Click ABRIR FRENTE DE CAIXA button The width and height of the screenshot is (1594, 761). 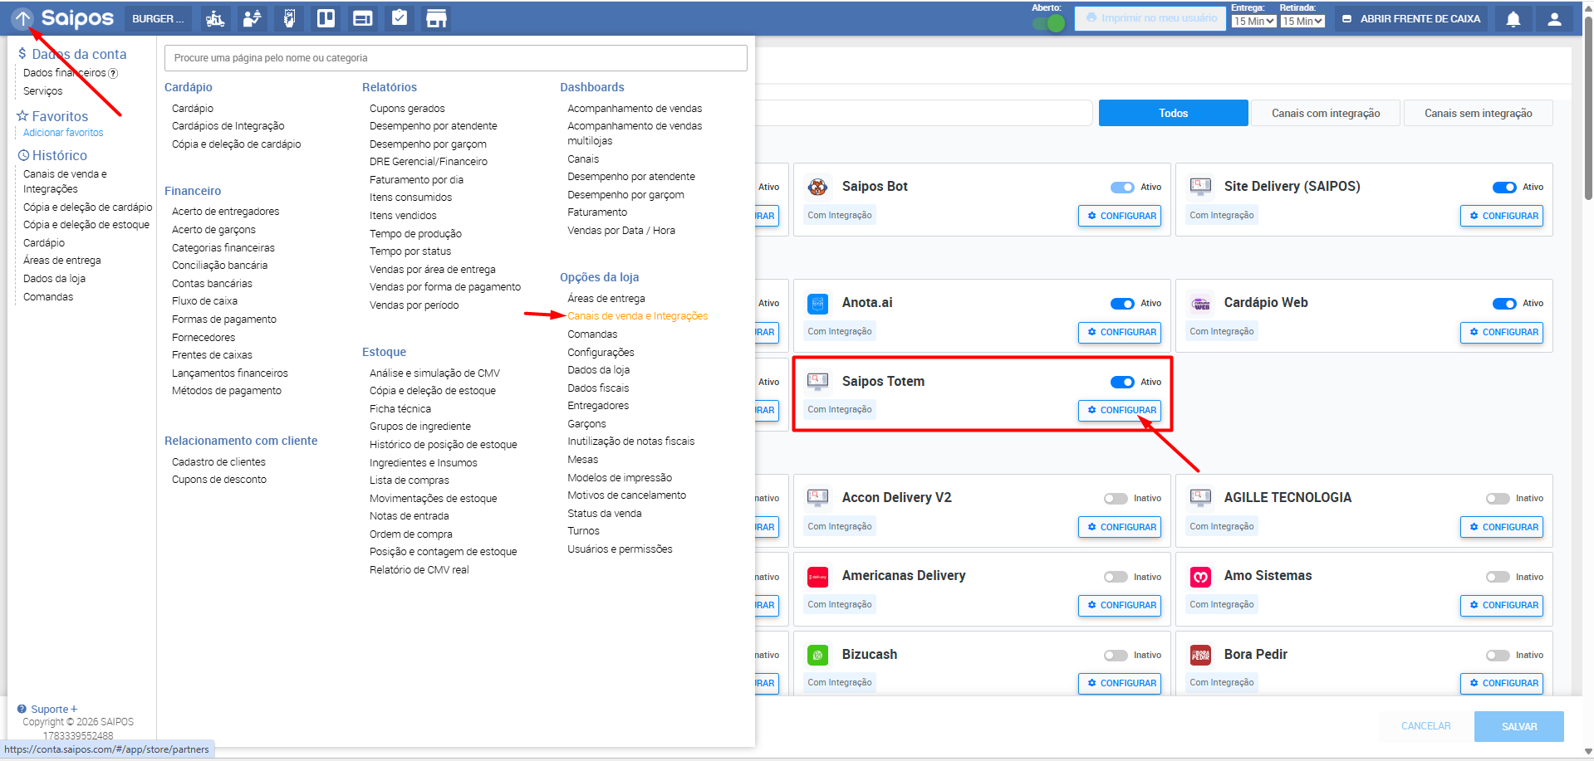pos(1412,18)
